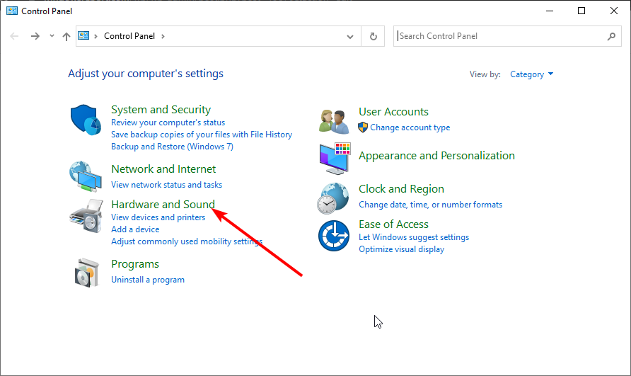631x376 pixels.
Task: Open the View by Category dropdown
Action: click(x=531, y=74)
